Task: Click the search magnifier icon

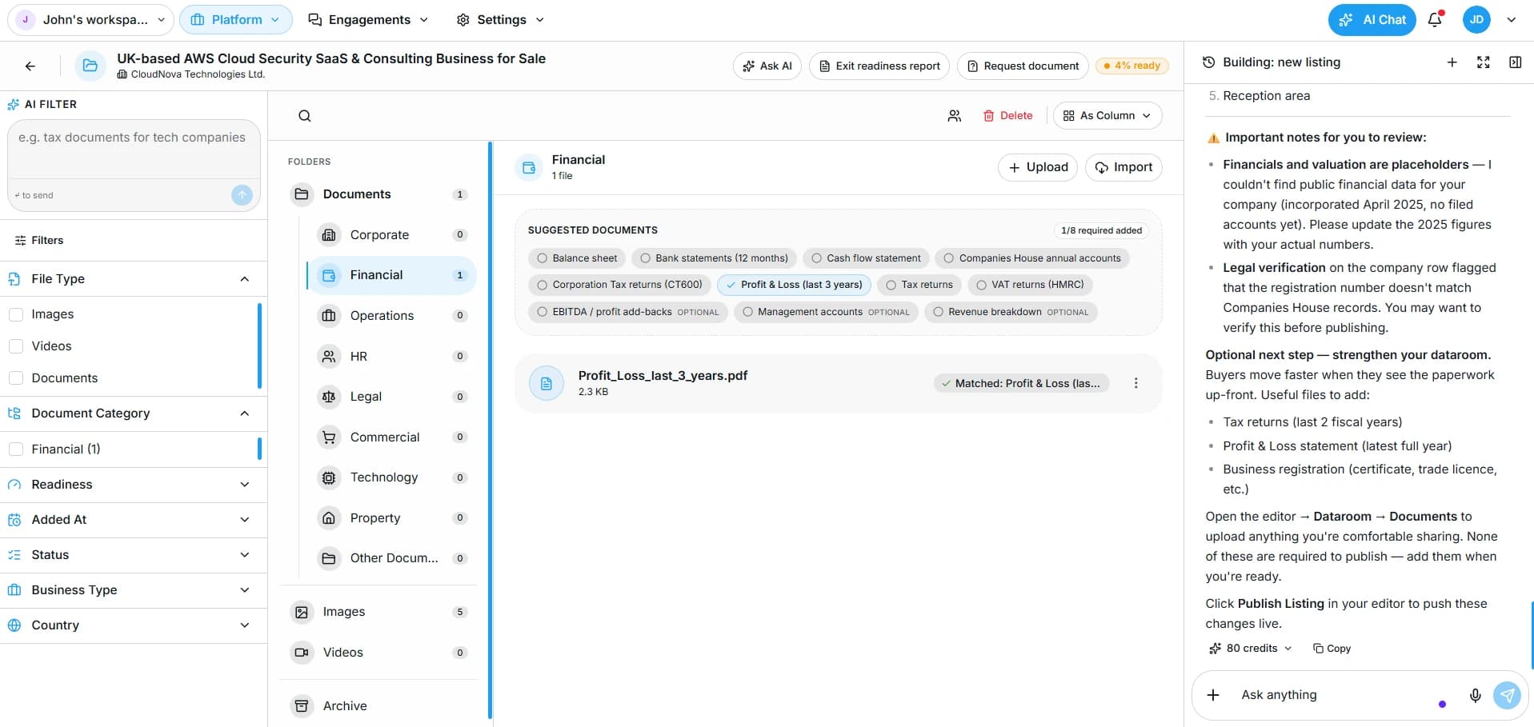Action: (305, 116)
